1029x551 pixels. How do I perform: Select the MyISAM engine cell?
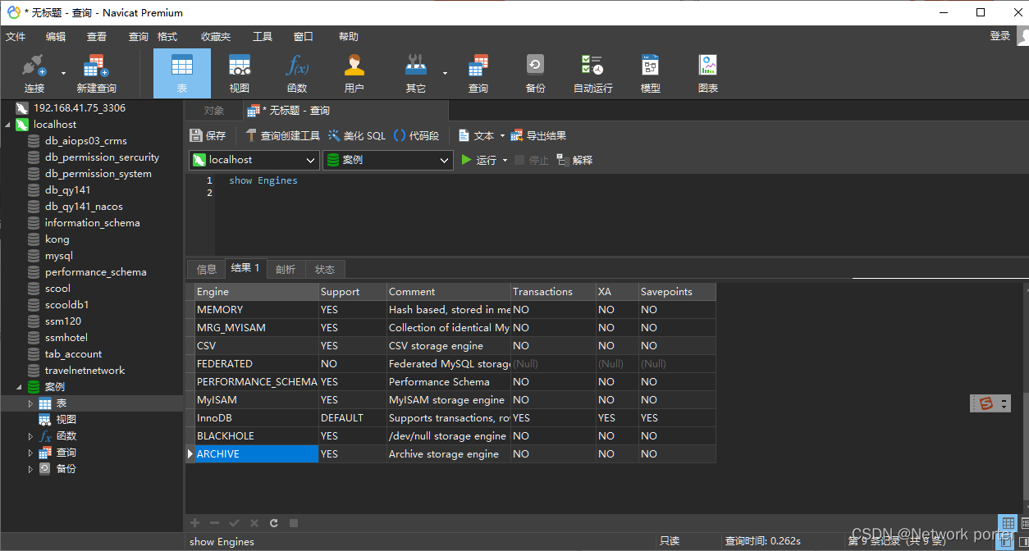pyautogui.click(x=257, y=400)
